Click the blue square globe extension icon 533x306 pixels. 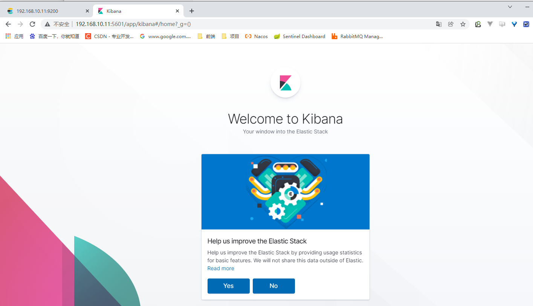click(x=526, y=24)
